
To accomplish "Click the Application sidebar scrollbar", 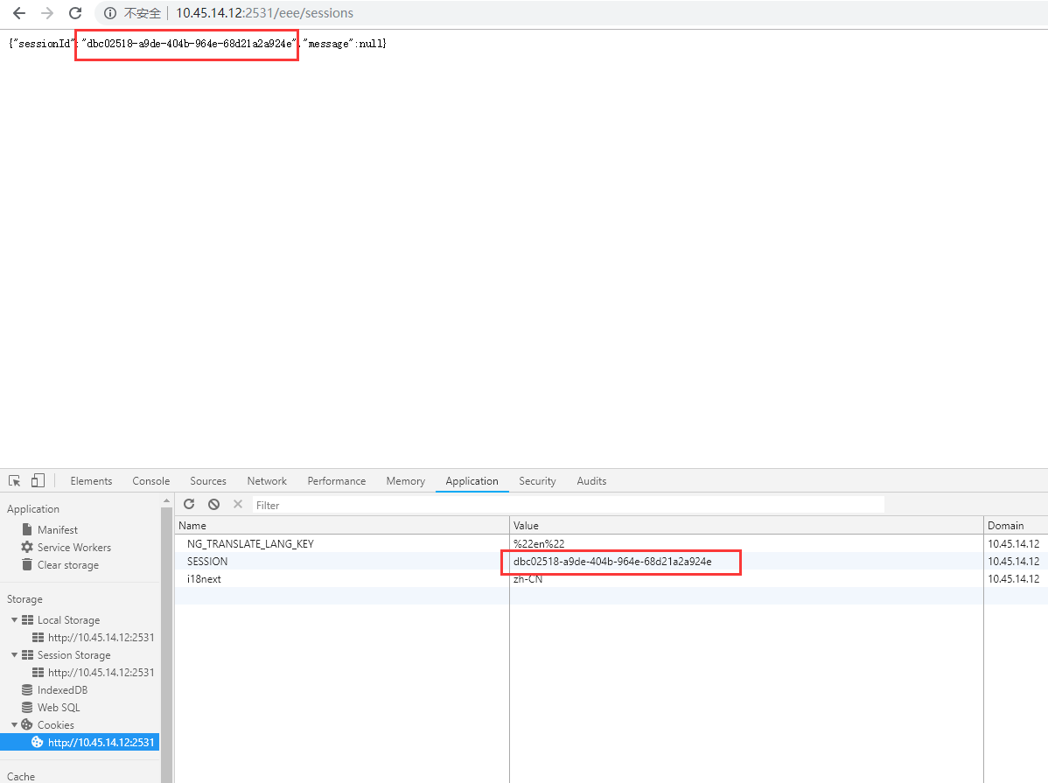I will coord(166,645).
